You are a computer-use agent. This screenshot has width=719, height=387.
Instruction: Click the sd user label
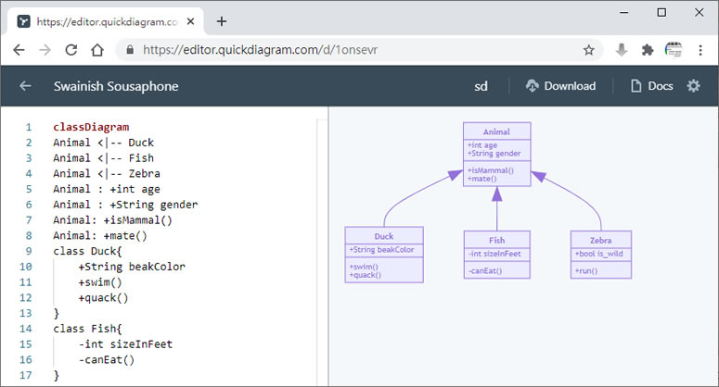coord(481,86)
